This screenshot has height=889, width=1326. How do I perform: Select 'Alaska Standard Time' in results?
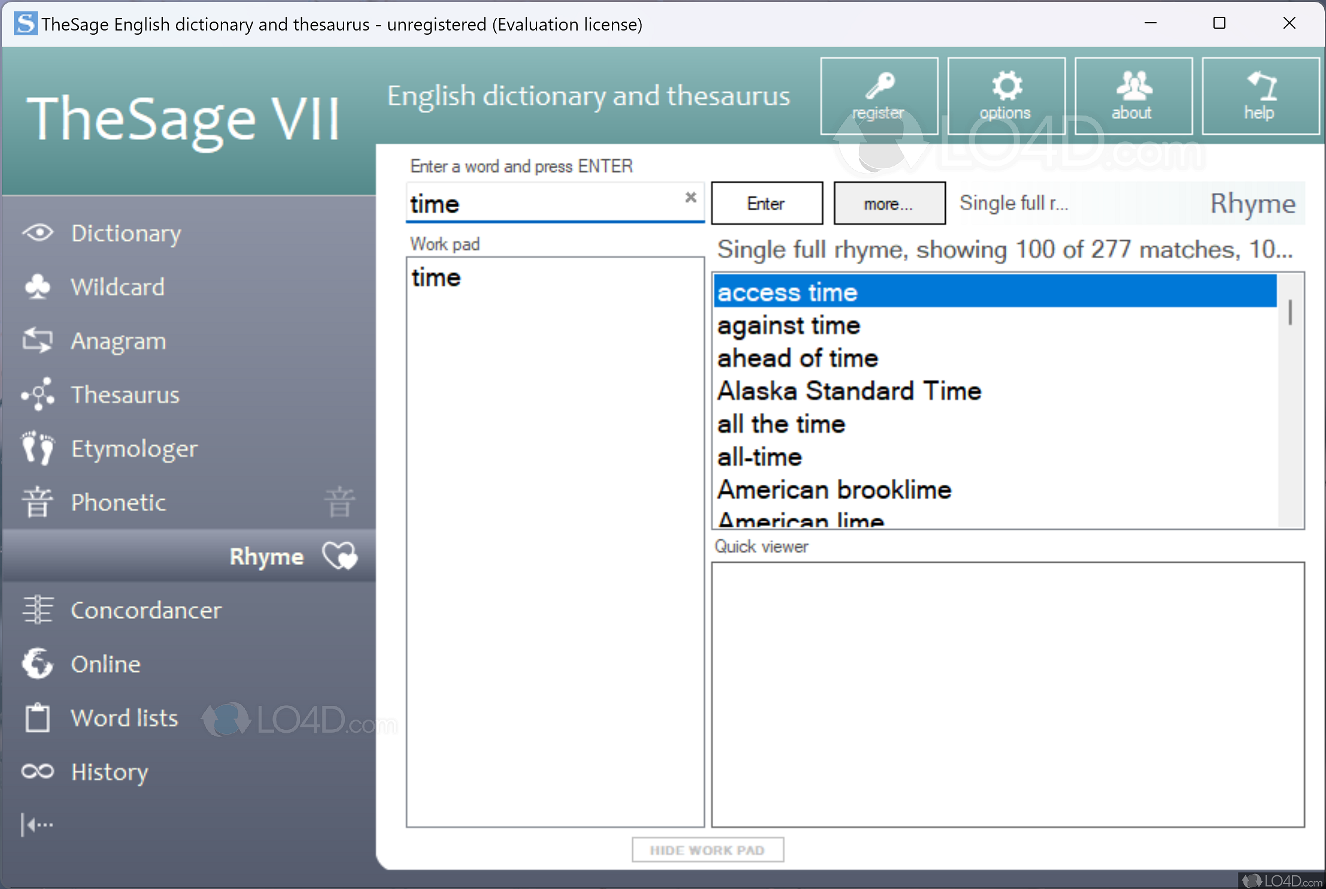994,391
